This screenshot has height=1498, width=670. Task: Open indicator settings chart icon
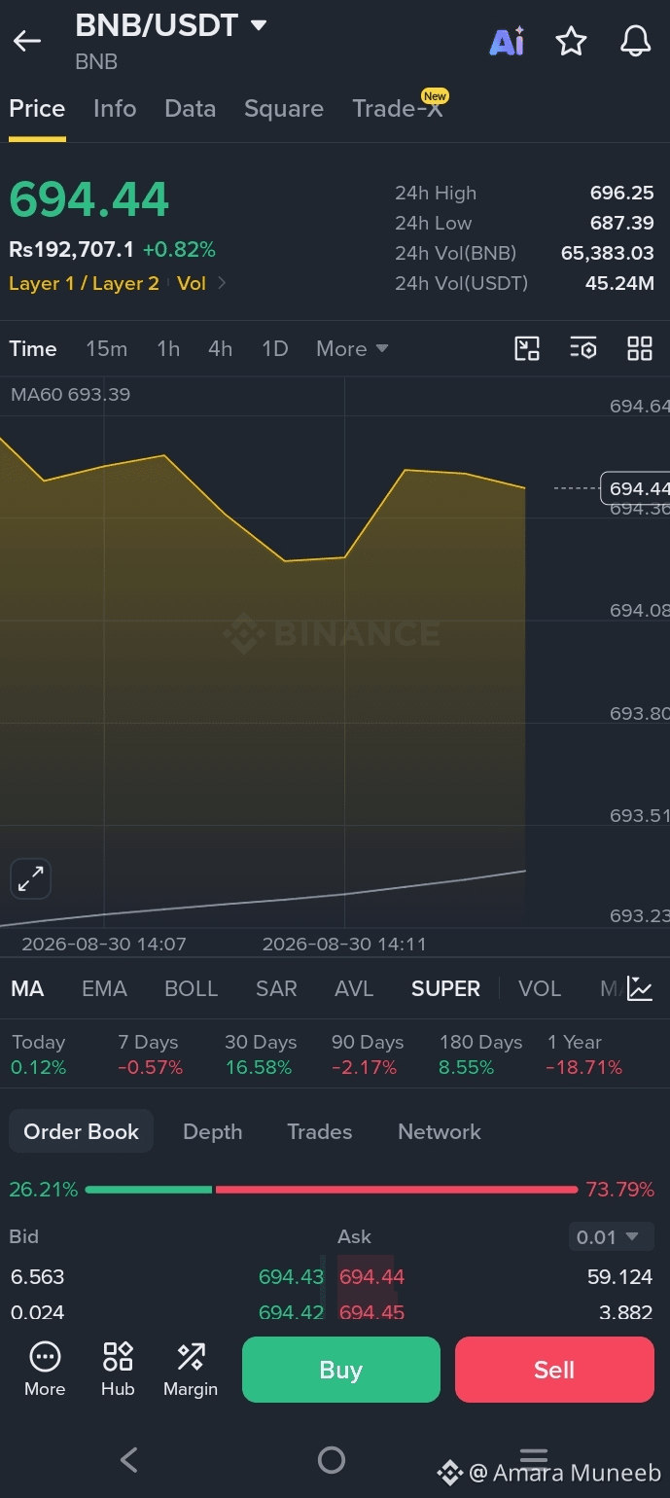click(x=640, y=988)
